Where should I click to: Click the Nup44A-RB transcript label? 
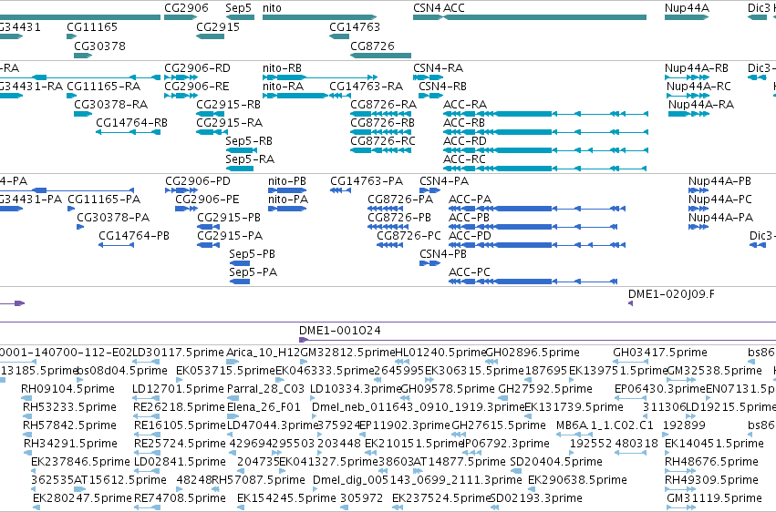pyautogui.click(x=697, y=67)
